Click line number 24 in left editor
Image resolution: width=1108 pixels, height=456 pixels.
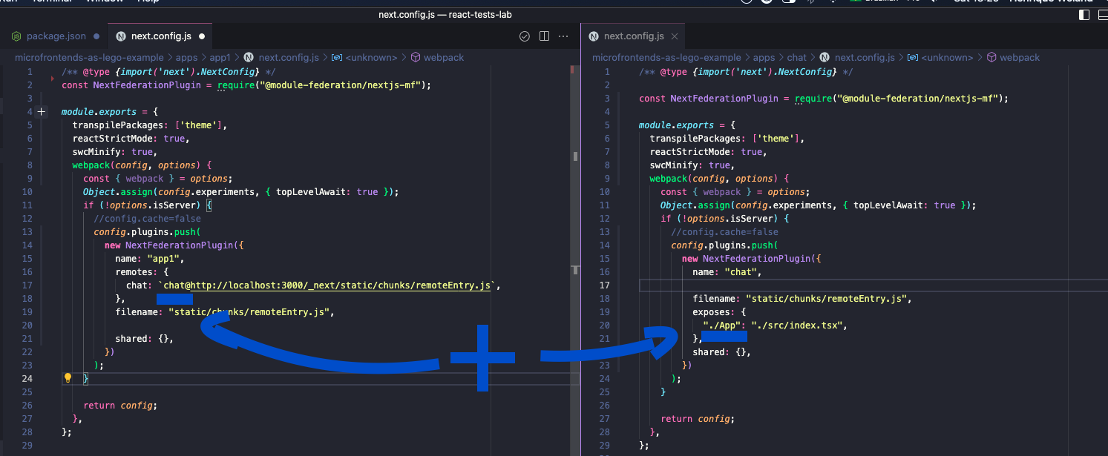coord(27,379)
